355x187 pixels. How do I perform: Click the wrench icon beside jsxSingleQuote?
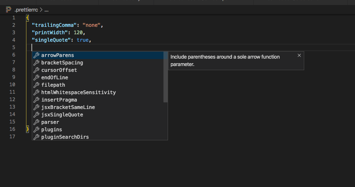[x=36, y=115]
